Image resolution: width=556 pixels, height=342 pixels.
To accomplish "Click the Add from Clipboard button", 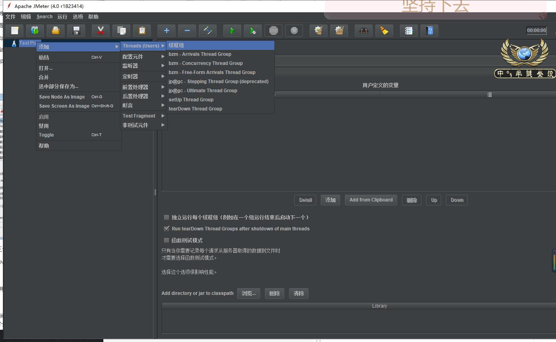I will tap(371, 200).
